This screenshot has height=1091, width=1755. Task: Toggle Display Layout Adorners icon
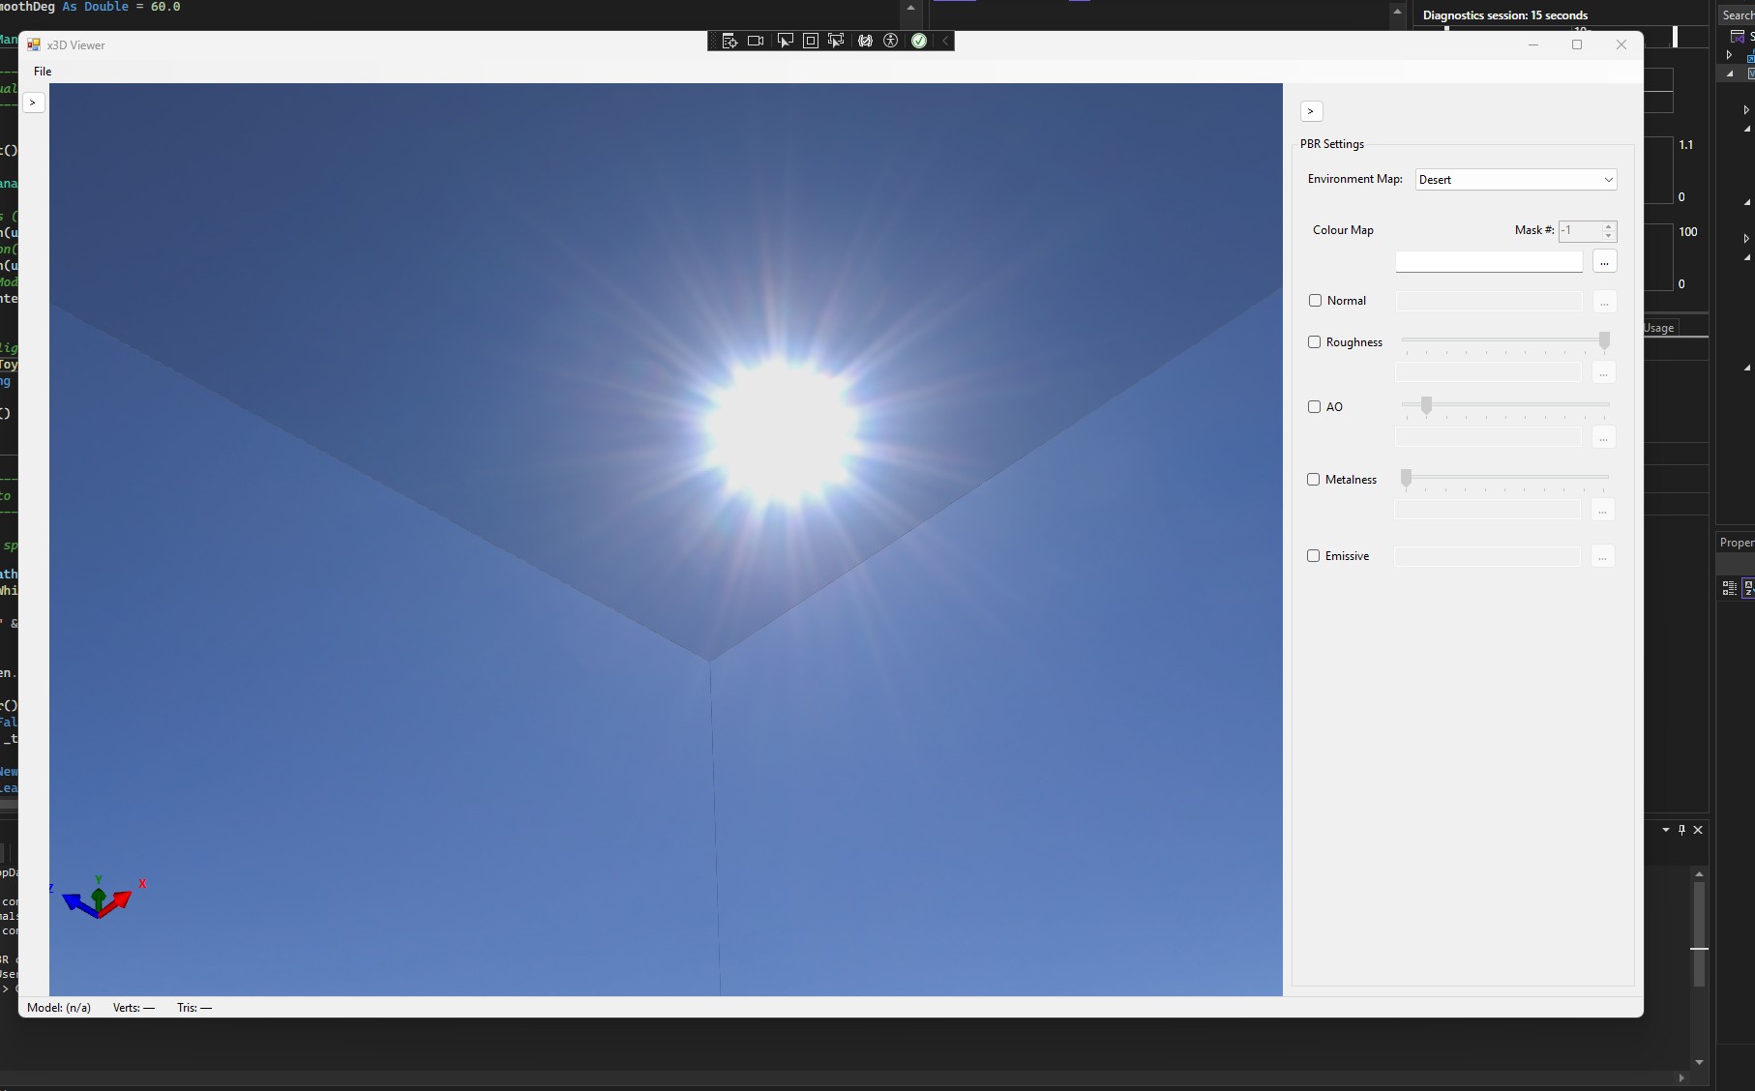(x=811, y=41)
